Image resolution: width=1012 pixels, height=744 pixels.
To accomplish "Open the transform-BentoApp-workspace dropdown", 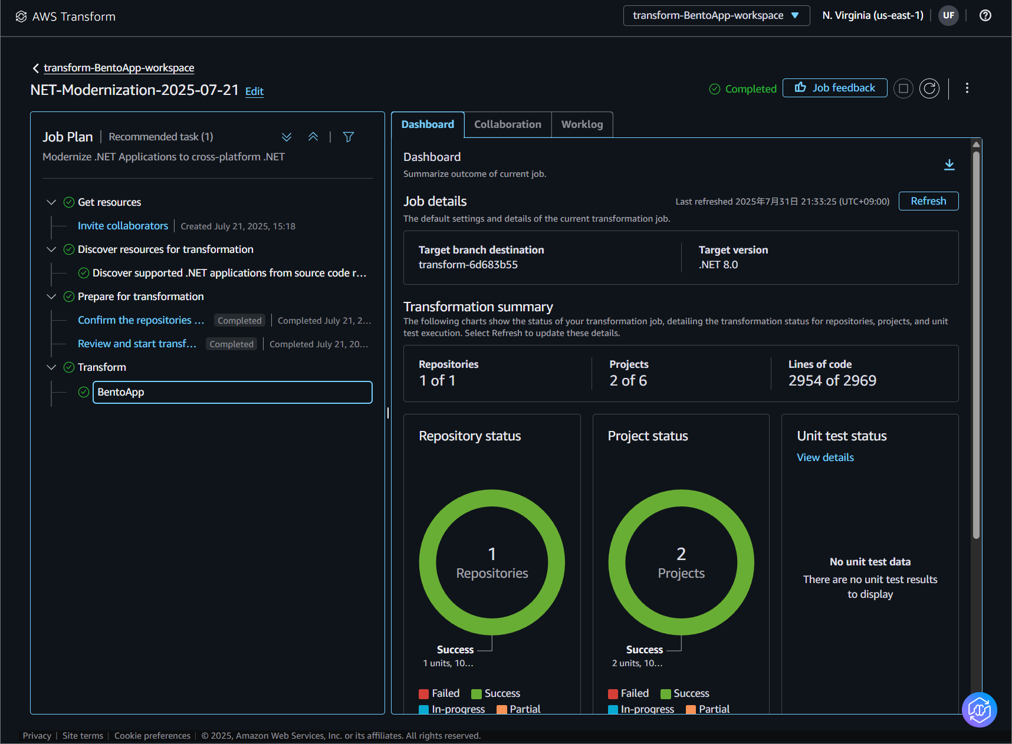I will tap(717, 15).
